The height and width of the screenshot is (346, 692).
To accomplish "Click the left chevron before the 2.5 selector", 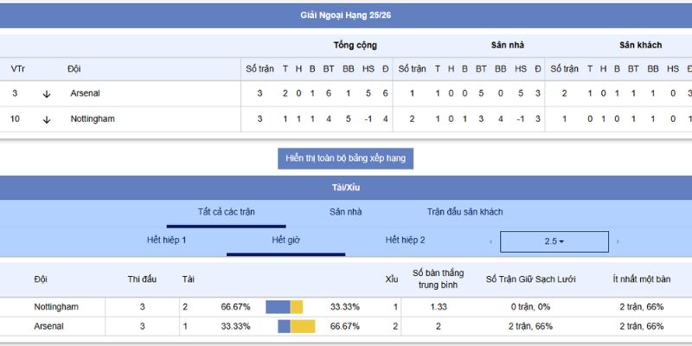I will pyautogui.click(x=491, y=241).
